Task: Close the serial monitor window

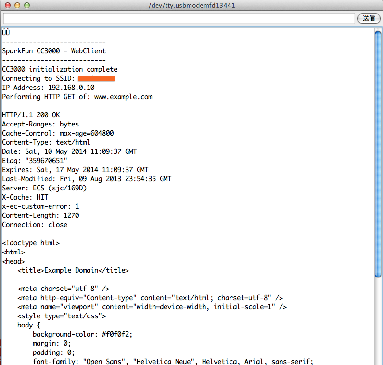Action: click(8, 5)
